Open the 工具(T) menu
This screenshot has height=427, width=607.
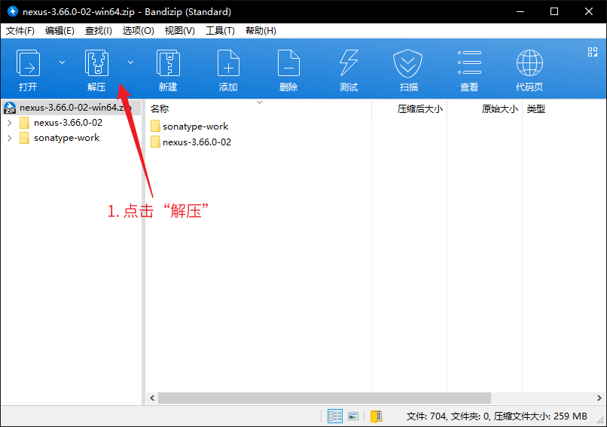click(x=220, y=31)
